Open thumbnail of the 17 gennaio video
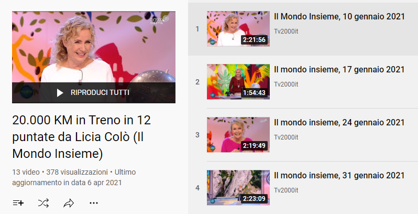The height and width of the screenshot is (214, 418). 238,82
